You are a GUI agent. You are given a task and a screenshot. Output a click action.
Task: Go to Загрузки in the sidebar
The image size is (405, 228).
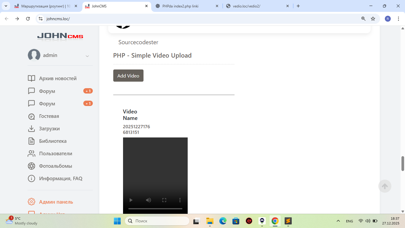[x=50, y=129]
